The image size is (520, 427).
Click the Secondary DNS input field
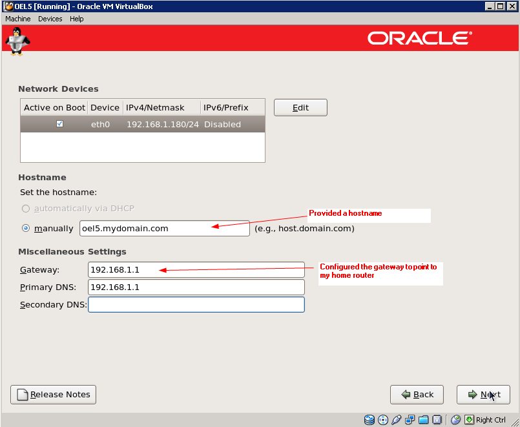tap(196, 304)
